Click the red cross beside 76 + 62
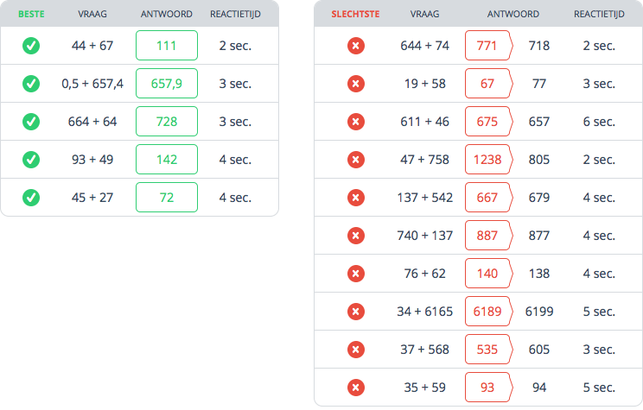This screenshot has width=643, height=410. coord(356,274)
